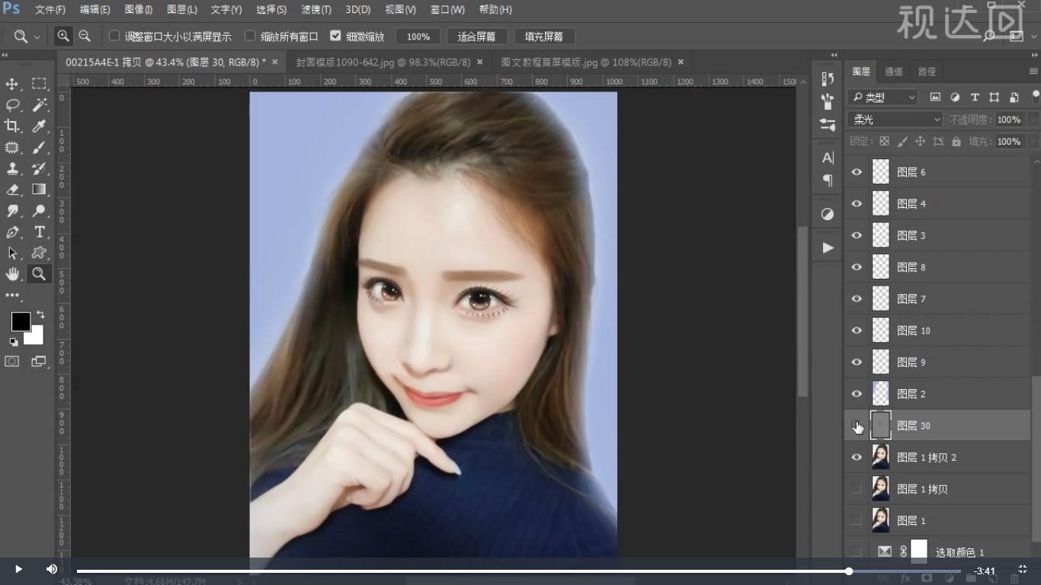The image size is (1041, 585).
Task: Hide layer 图层 6
Action: [857, 172]
